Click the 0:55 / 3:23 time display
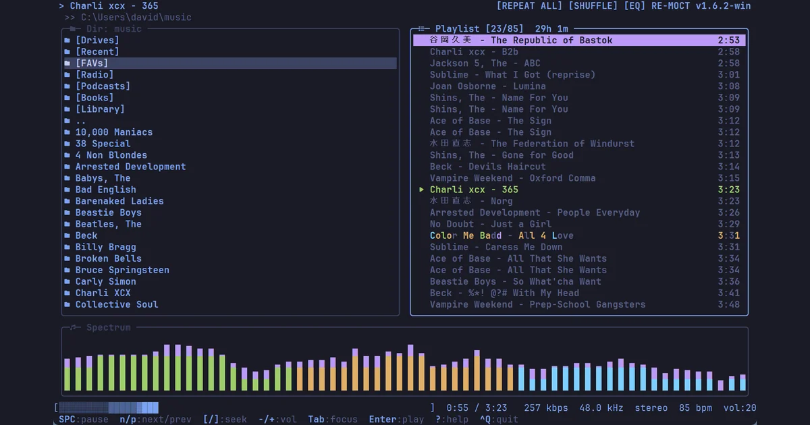The image size is (810, 425). [x=477, y=408]
